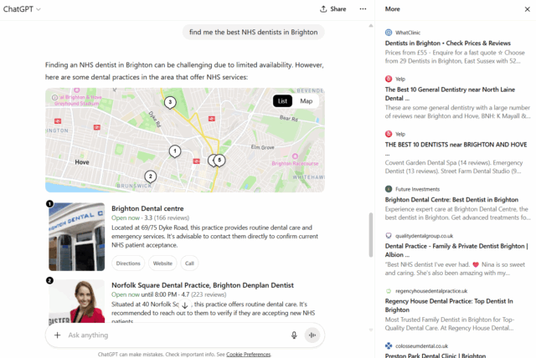This screenshot has height=358, width=536.
Task: Click Brighton Dental centre photo thumbnail
Action: coord(76,237)
